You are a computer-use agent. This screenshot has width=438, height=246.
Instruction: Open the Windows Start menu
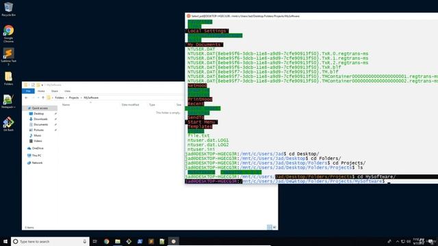(x=5, y=241)
